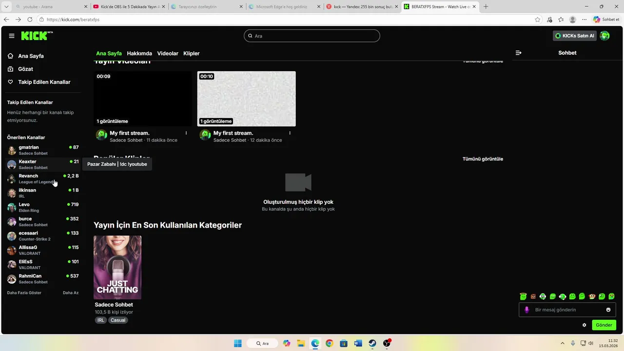This screenshot has width=624, height=351.
Task: Open recommended channel gmatrian
Action: click(43, 150)
